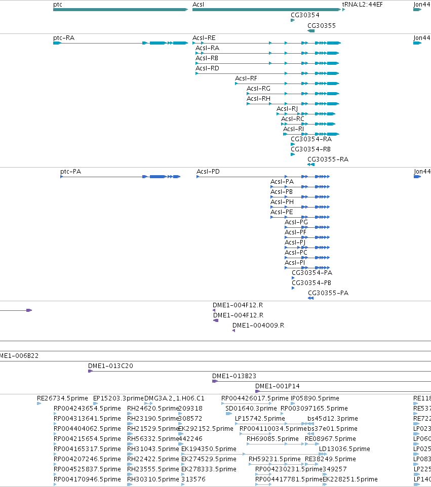
Task: Click the Acsl-PF protein label
Action: (x=295, y=232)
